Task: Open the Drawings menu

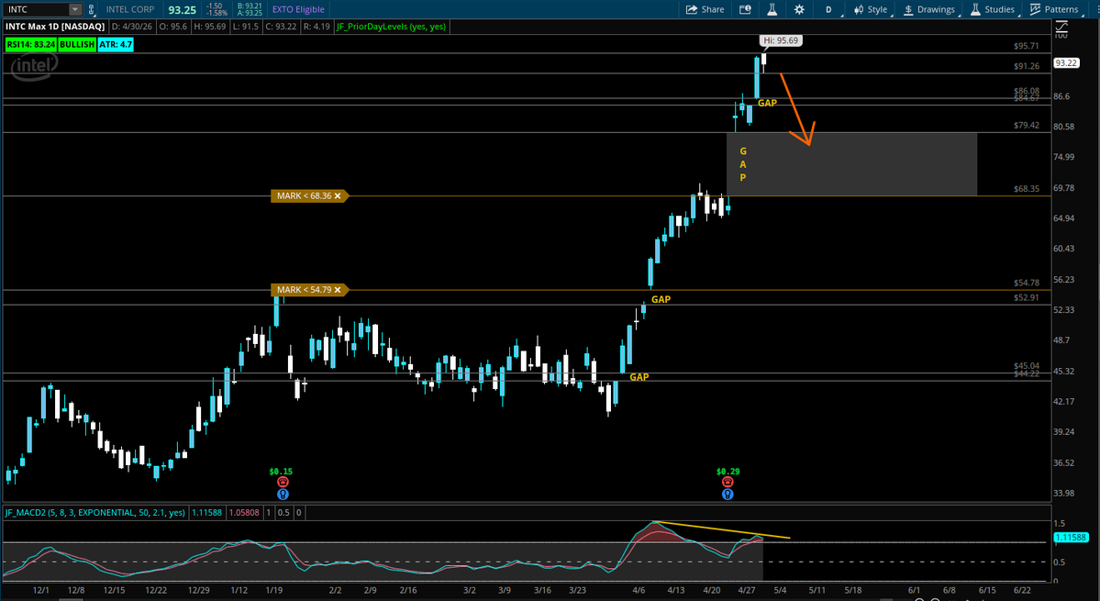Action: coord(928,9)
